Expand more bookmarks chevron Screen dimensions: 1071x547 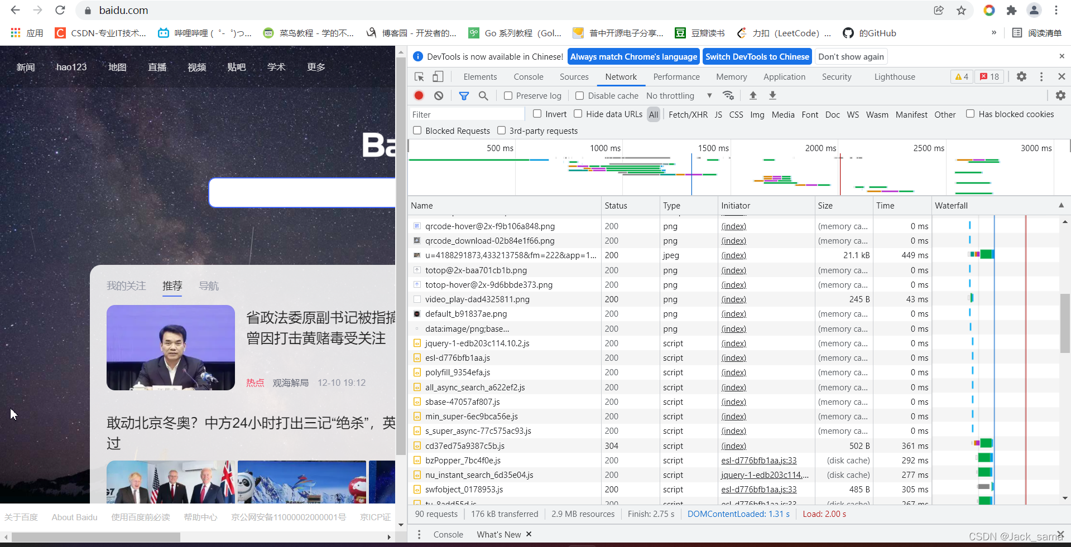(x=994, y=33)
